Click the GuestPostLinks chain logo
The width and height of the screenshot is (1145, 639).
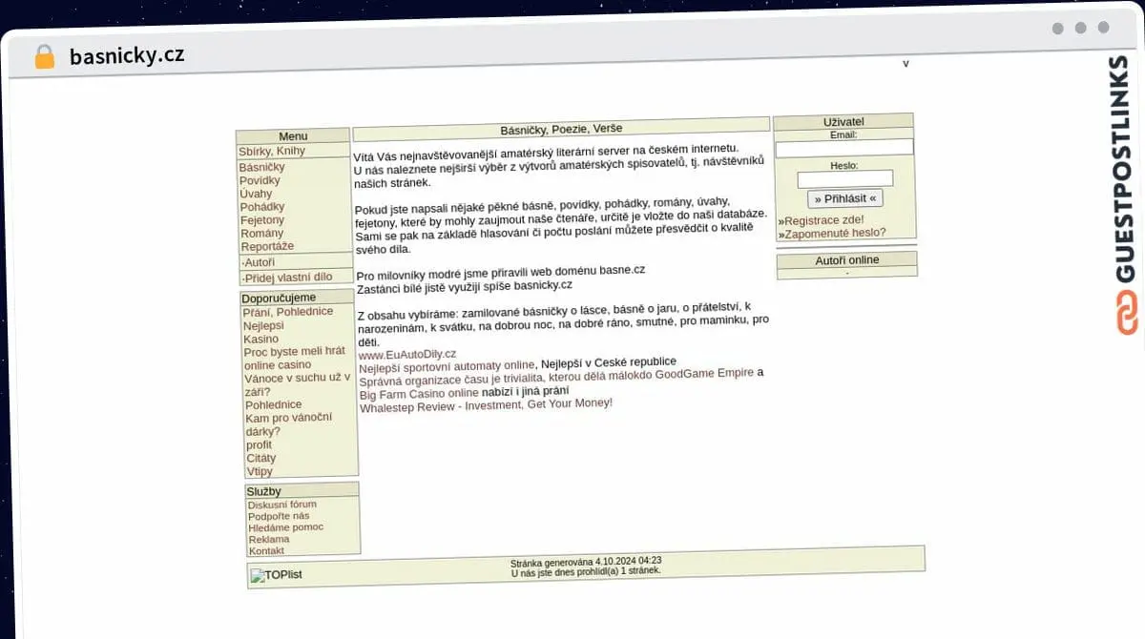tap(1128, 314)
